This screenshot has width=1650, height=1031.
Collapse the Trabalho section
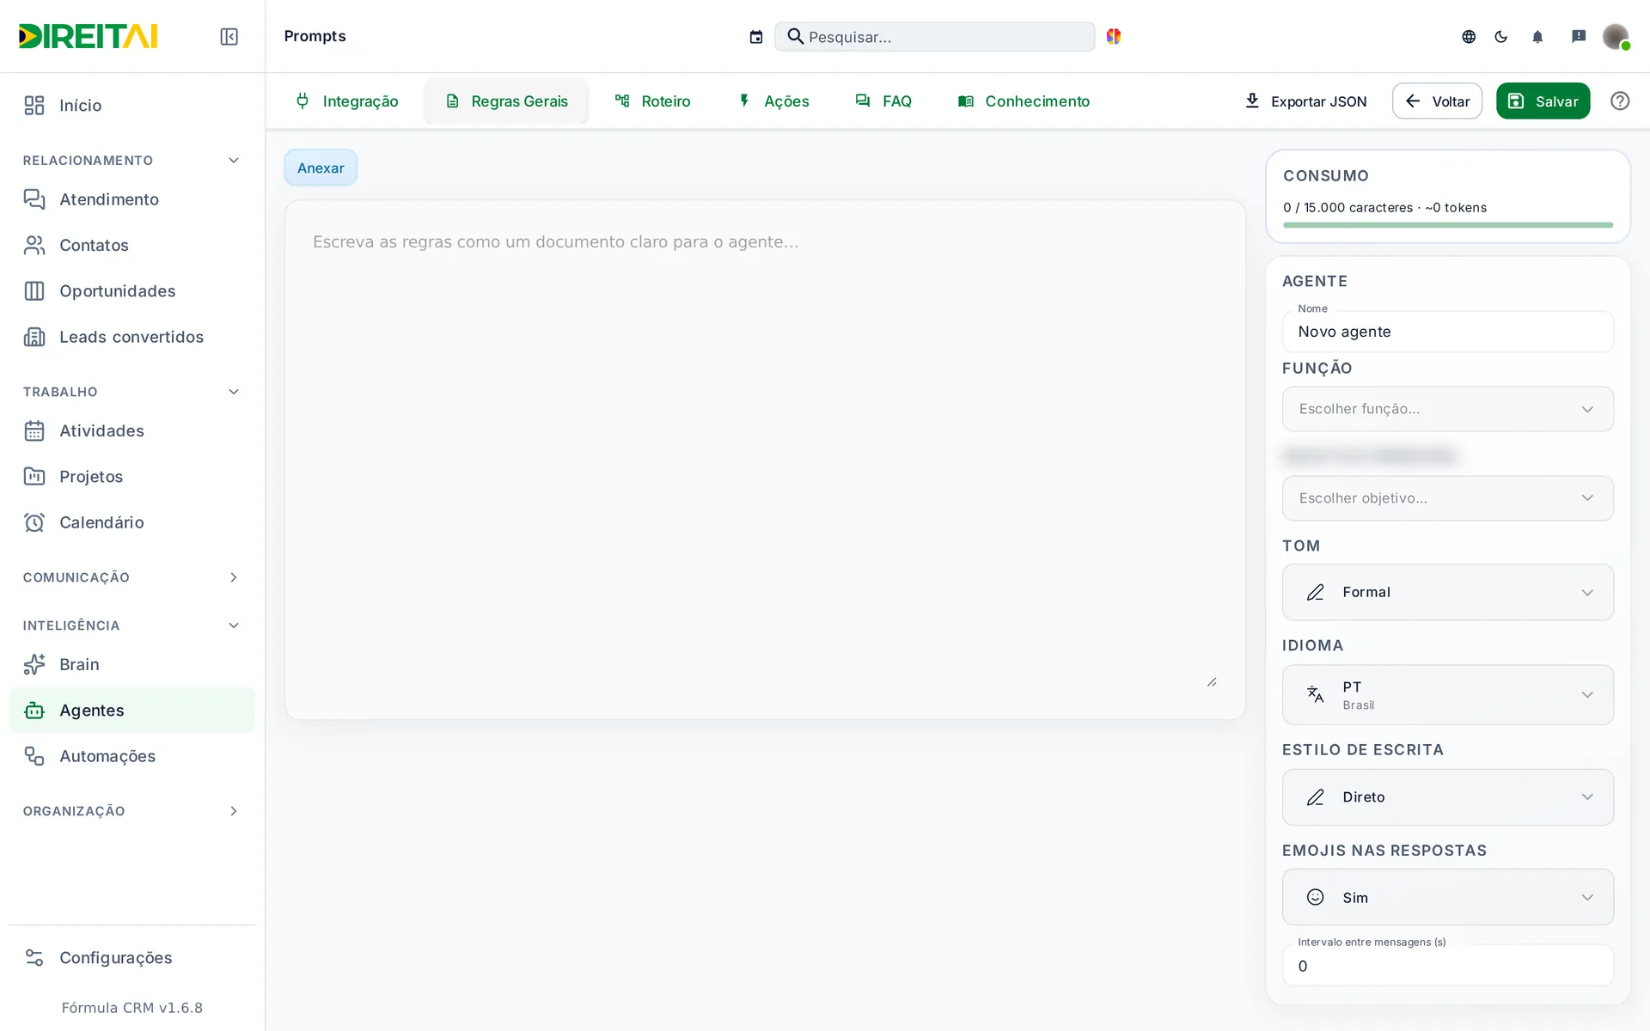point(131,392)
